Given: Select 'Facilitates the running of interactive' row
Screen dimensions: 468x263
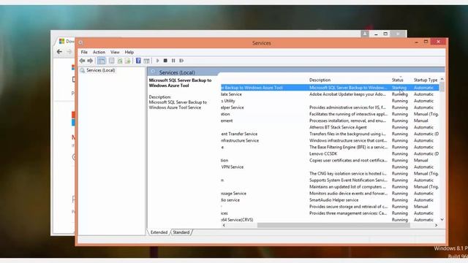Looking at the screenshot, I should pyautogui.click(x=330, y=114).
